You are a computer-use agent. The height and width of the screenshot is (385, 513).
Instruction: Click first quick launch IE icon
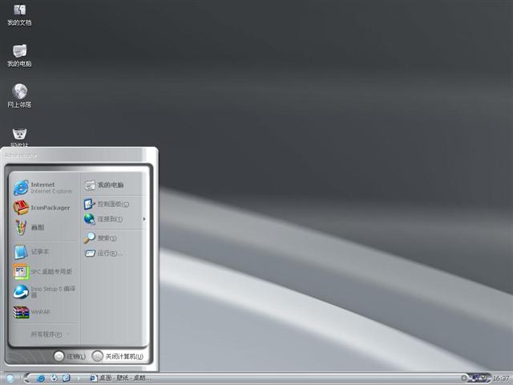(x=41, y=379)
